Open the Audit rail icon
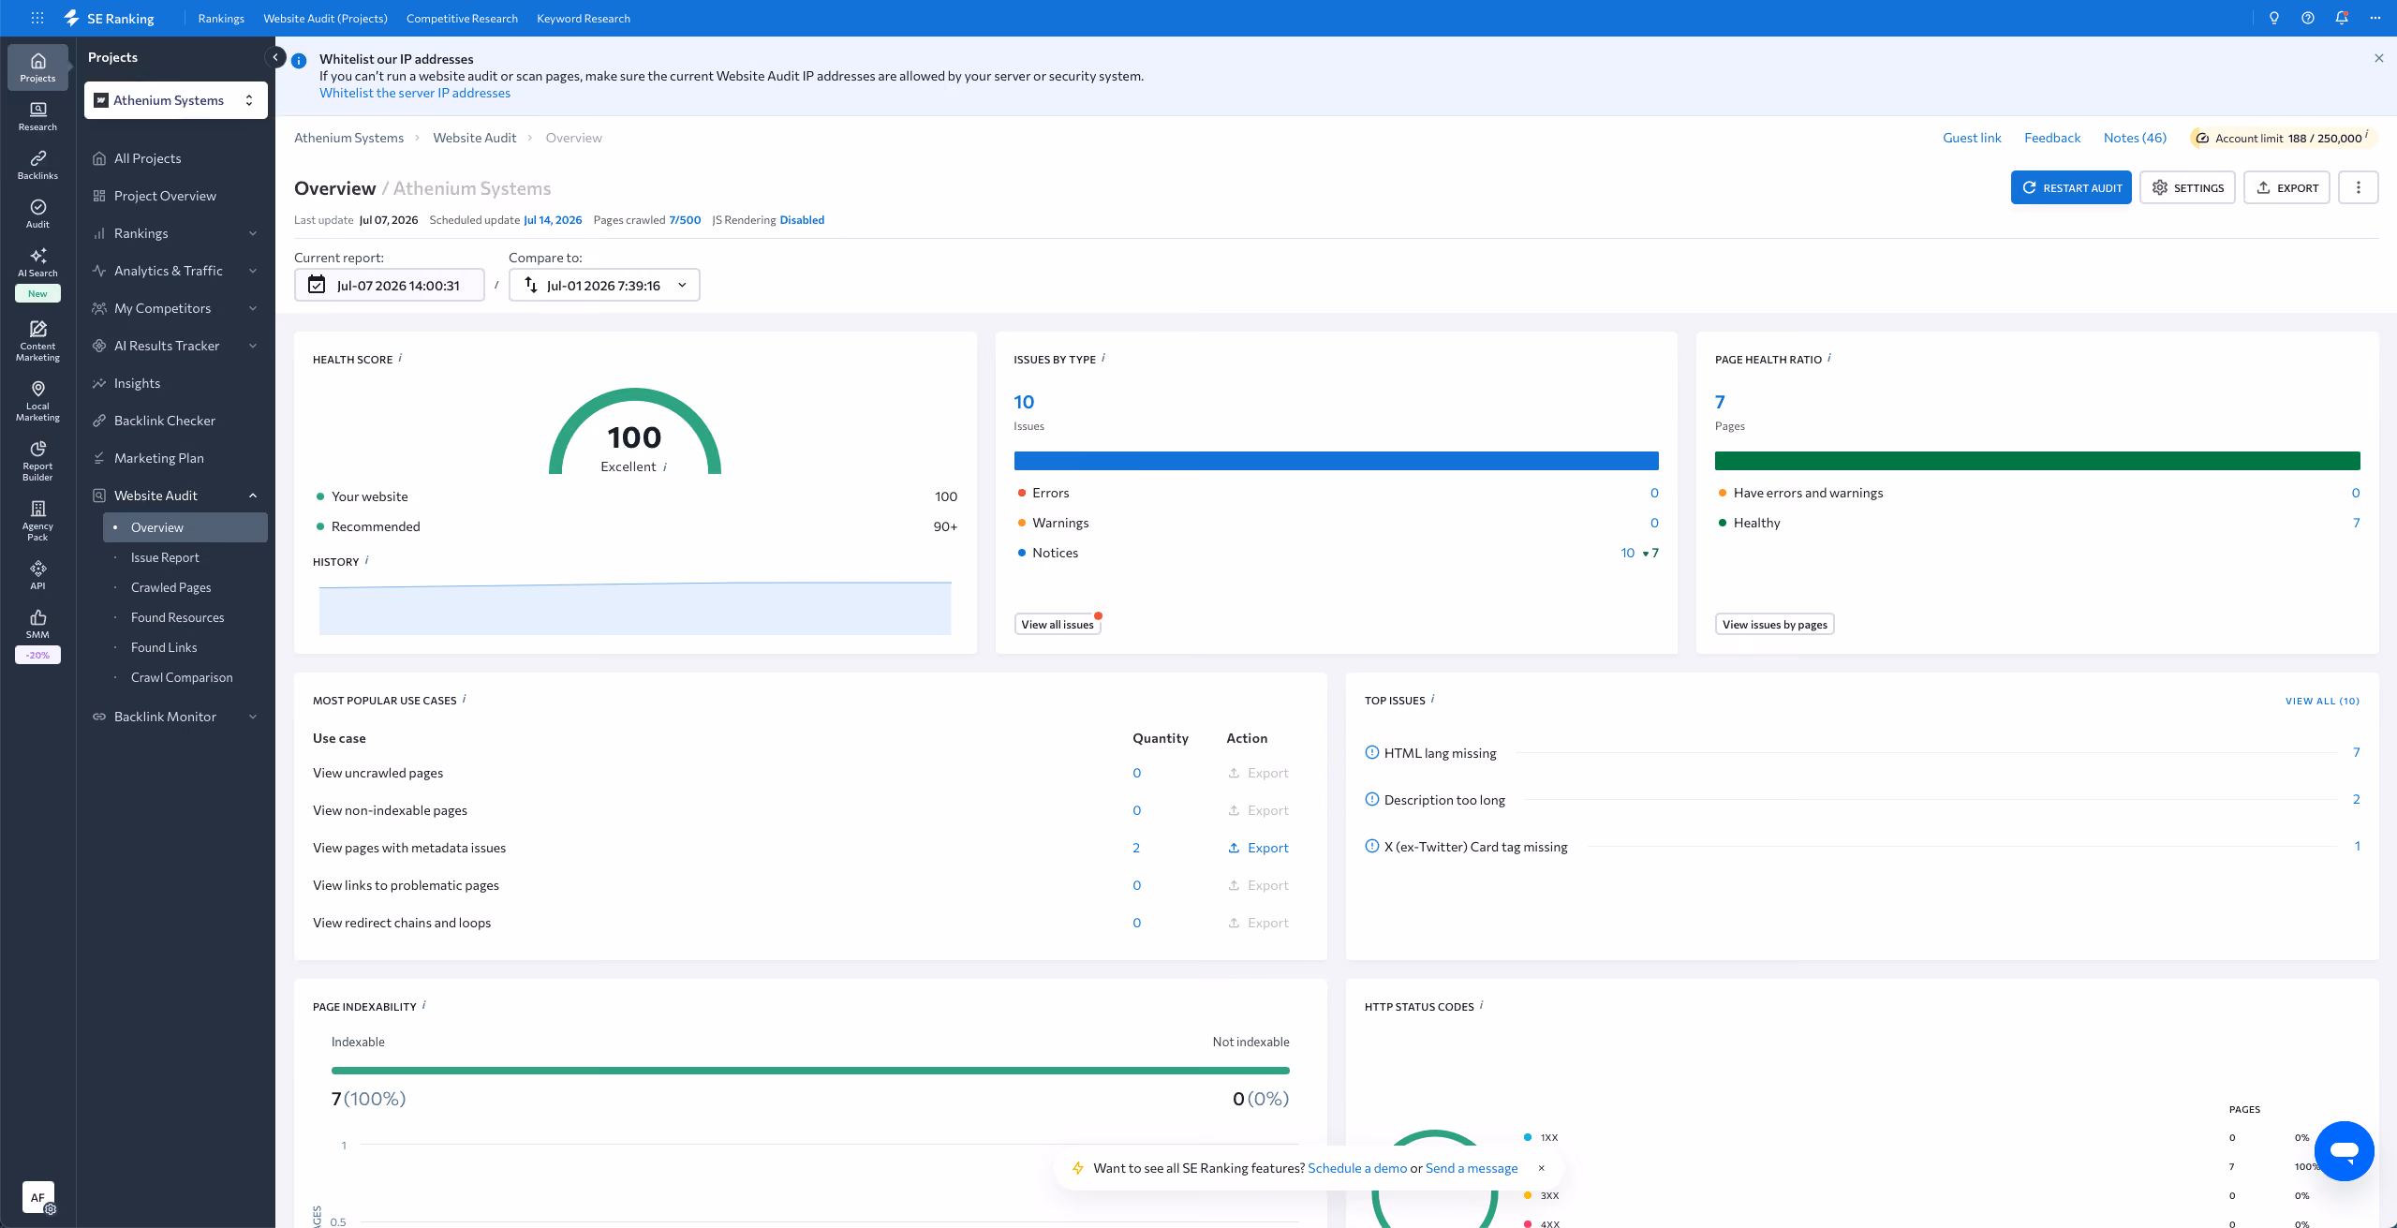2397x1228 pixels. pyautogui.click(x=37, y=214)
